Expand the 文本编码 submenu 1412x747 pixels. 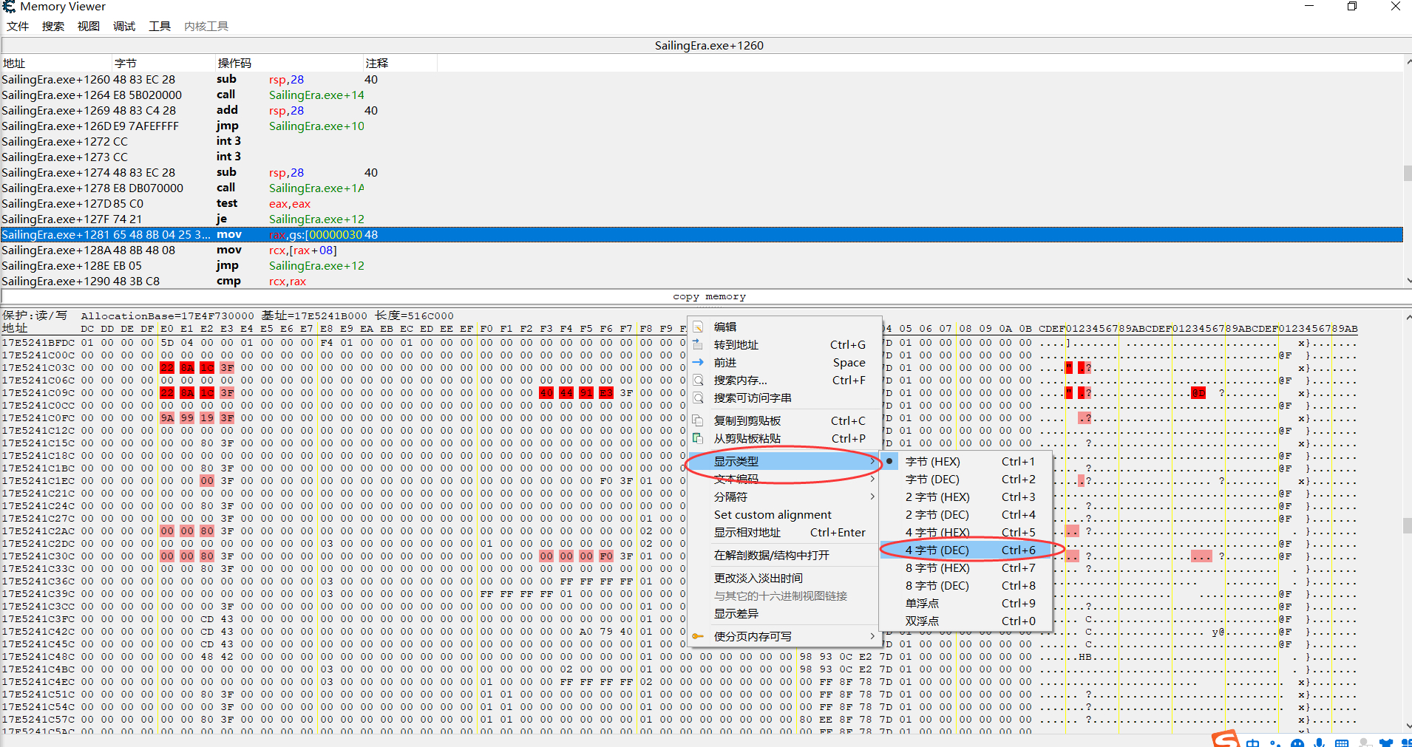pos(784,479)
